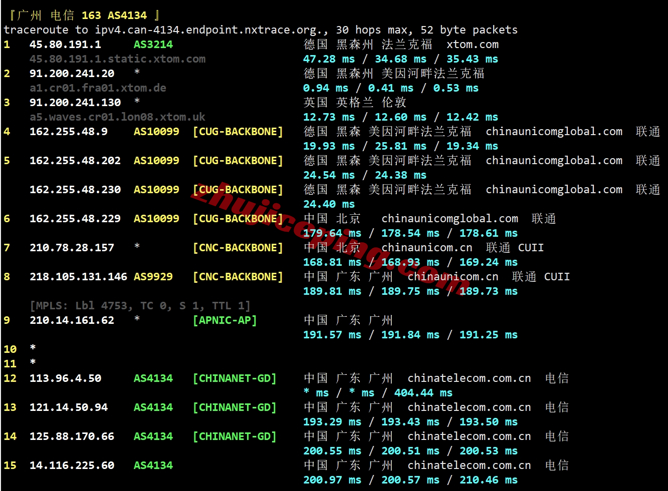Click [CNC-BACKBONE] on hop 7 row
This screenshot has width=668, height=491.
pyautogui.click(x=238, y=248)
